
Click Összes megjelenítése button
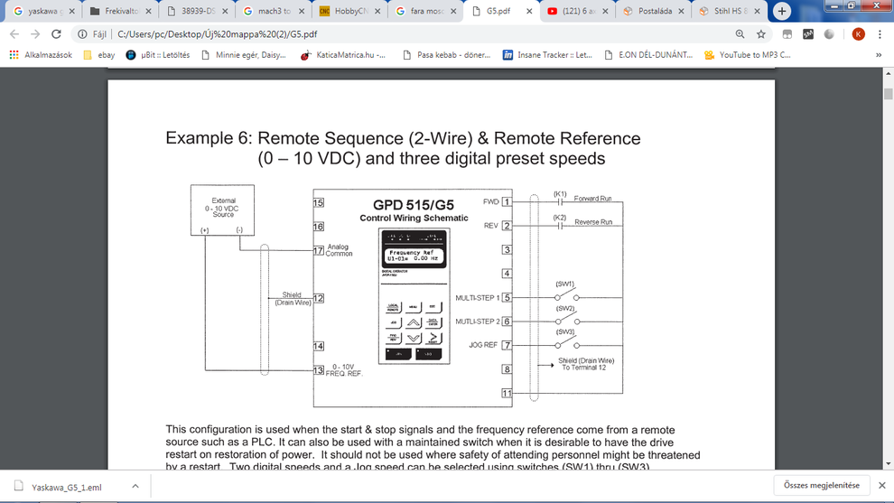[822, 486]
